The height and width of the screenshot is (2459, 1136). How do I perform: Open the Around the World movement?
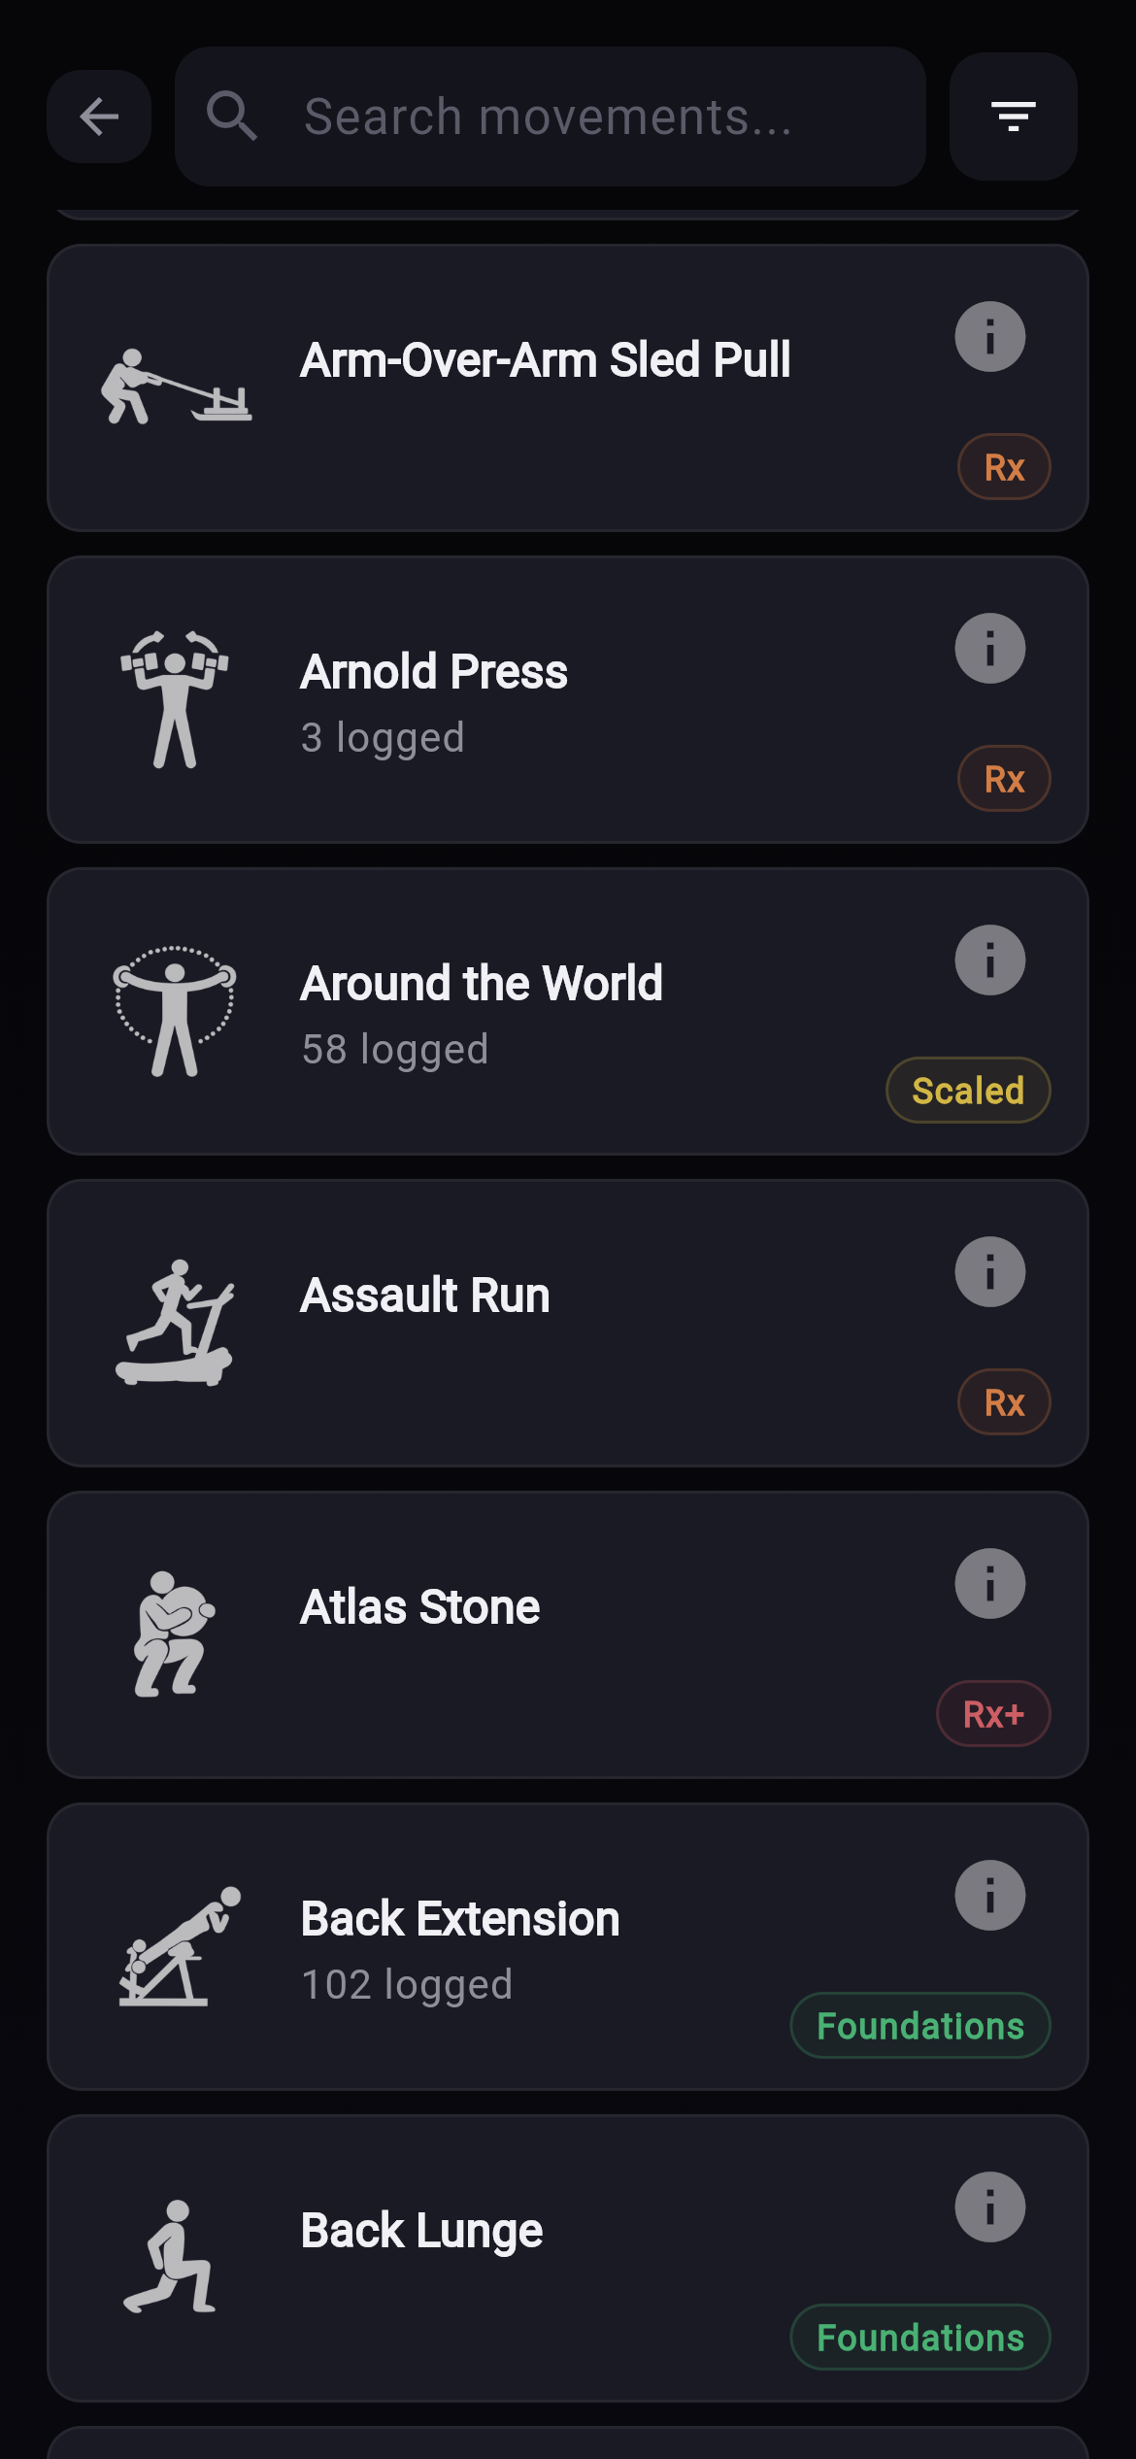pyautogui.click(x=482, y=984)
